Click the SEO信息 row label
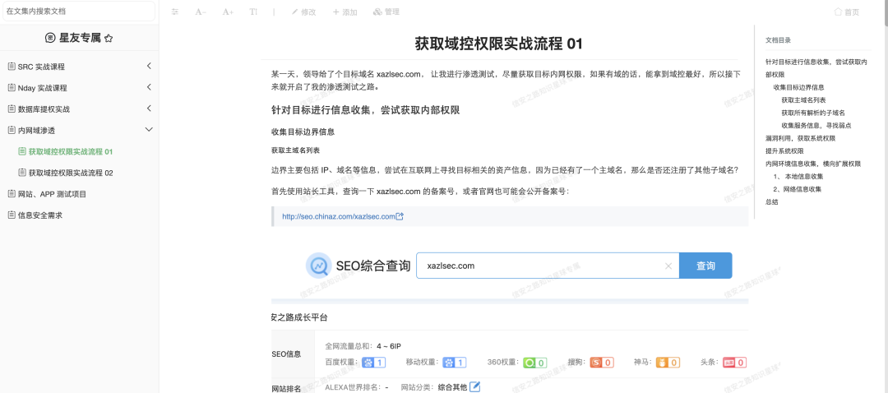Image resolution: width=888 pixels, height=393 pixels. click(287, 354)
